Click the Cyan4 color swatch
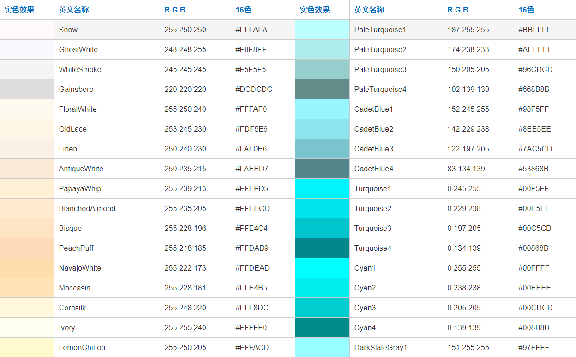The image size is (576, 357). [322, 327]
